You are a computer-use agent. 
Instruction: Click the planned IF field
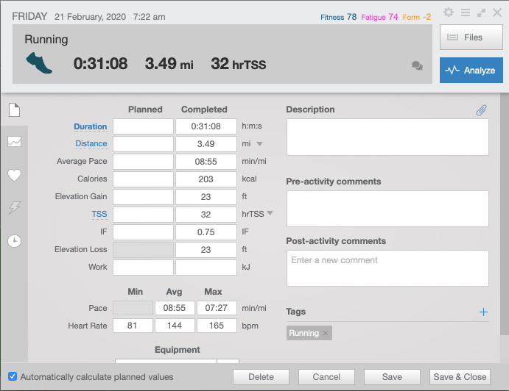tap(143, 232)
